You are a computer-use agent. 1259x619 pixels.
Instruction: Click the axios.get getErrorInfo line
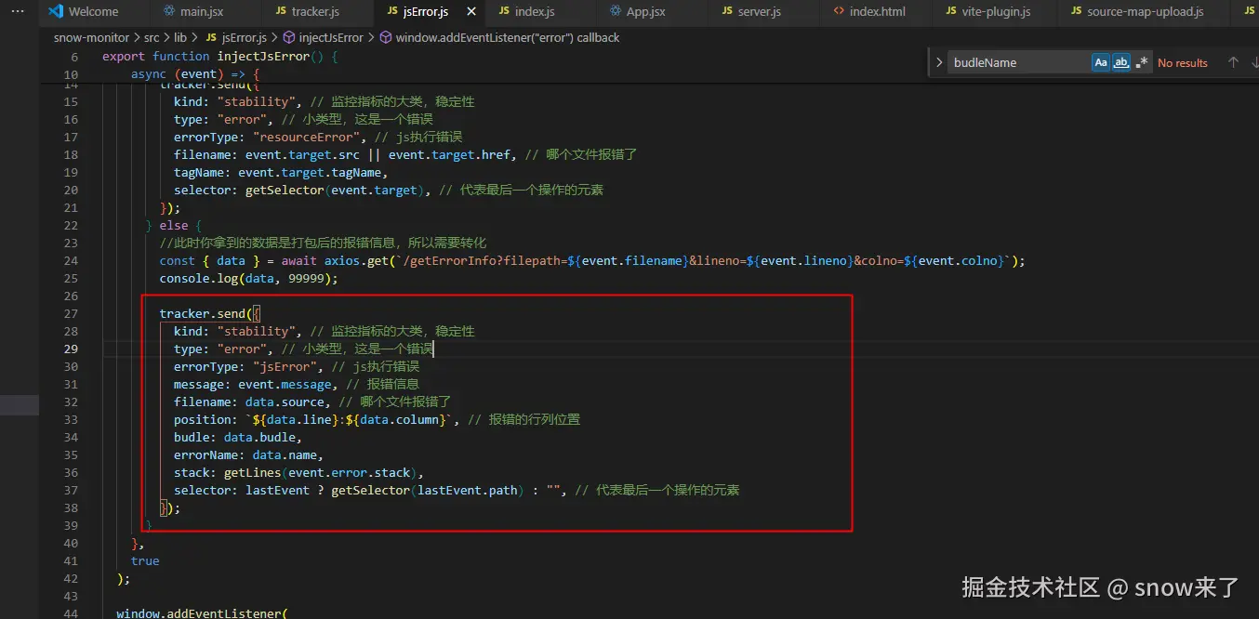[x=592, y=260]
